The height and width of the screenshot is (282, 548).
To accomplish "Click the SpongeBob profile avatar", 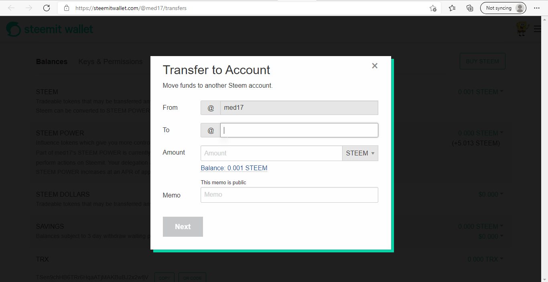I will point(522,29).
